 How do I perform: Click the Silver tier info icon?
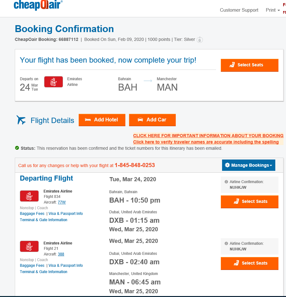click(x=200, y=40)
